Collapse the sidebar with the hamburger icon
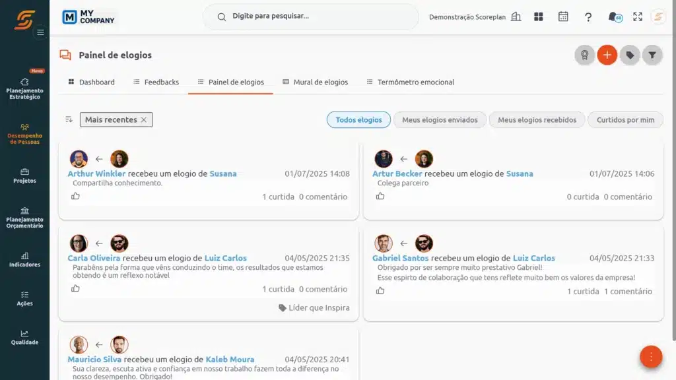The height and width of the screenshot is (380, 676). 40,32
